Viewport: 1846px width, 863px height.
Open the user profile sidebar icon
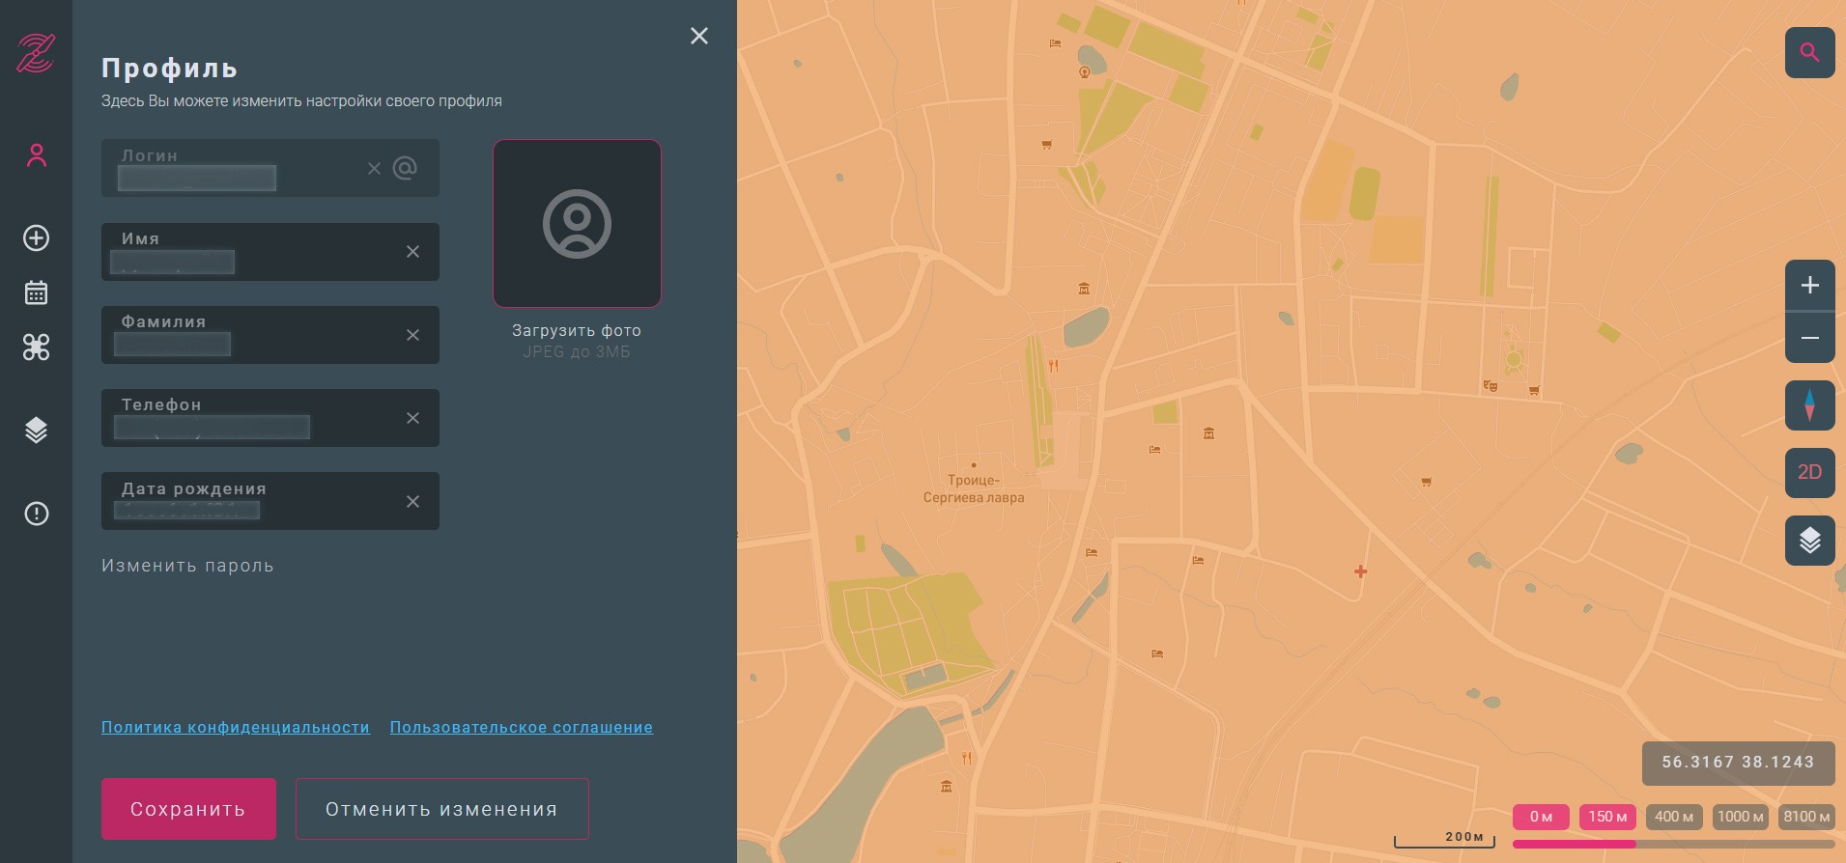37,155
